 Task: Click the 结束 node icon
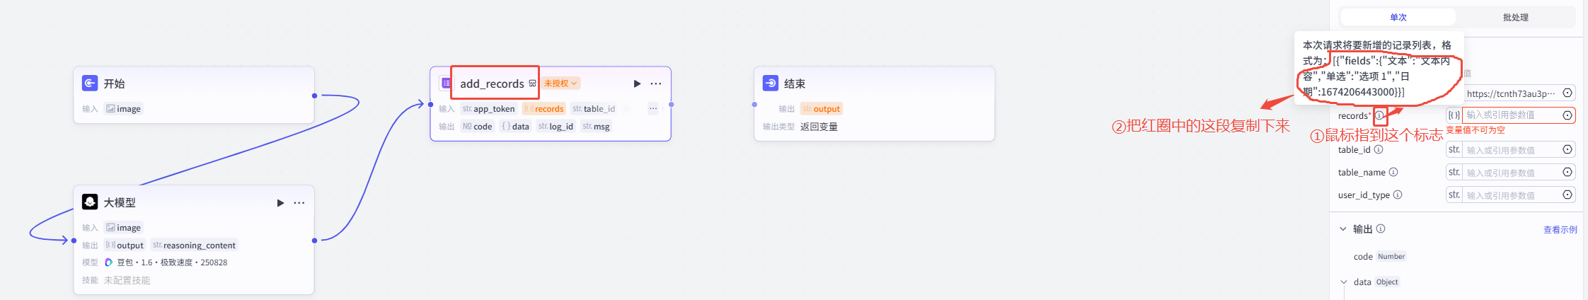pyautogui.click(x=771, y=83)
